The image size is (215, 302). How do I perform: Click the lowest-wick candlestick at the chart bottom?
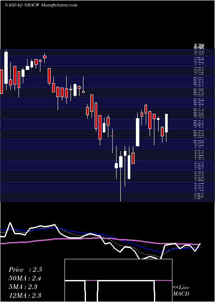[x=121, y=176]
